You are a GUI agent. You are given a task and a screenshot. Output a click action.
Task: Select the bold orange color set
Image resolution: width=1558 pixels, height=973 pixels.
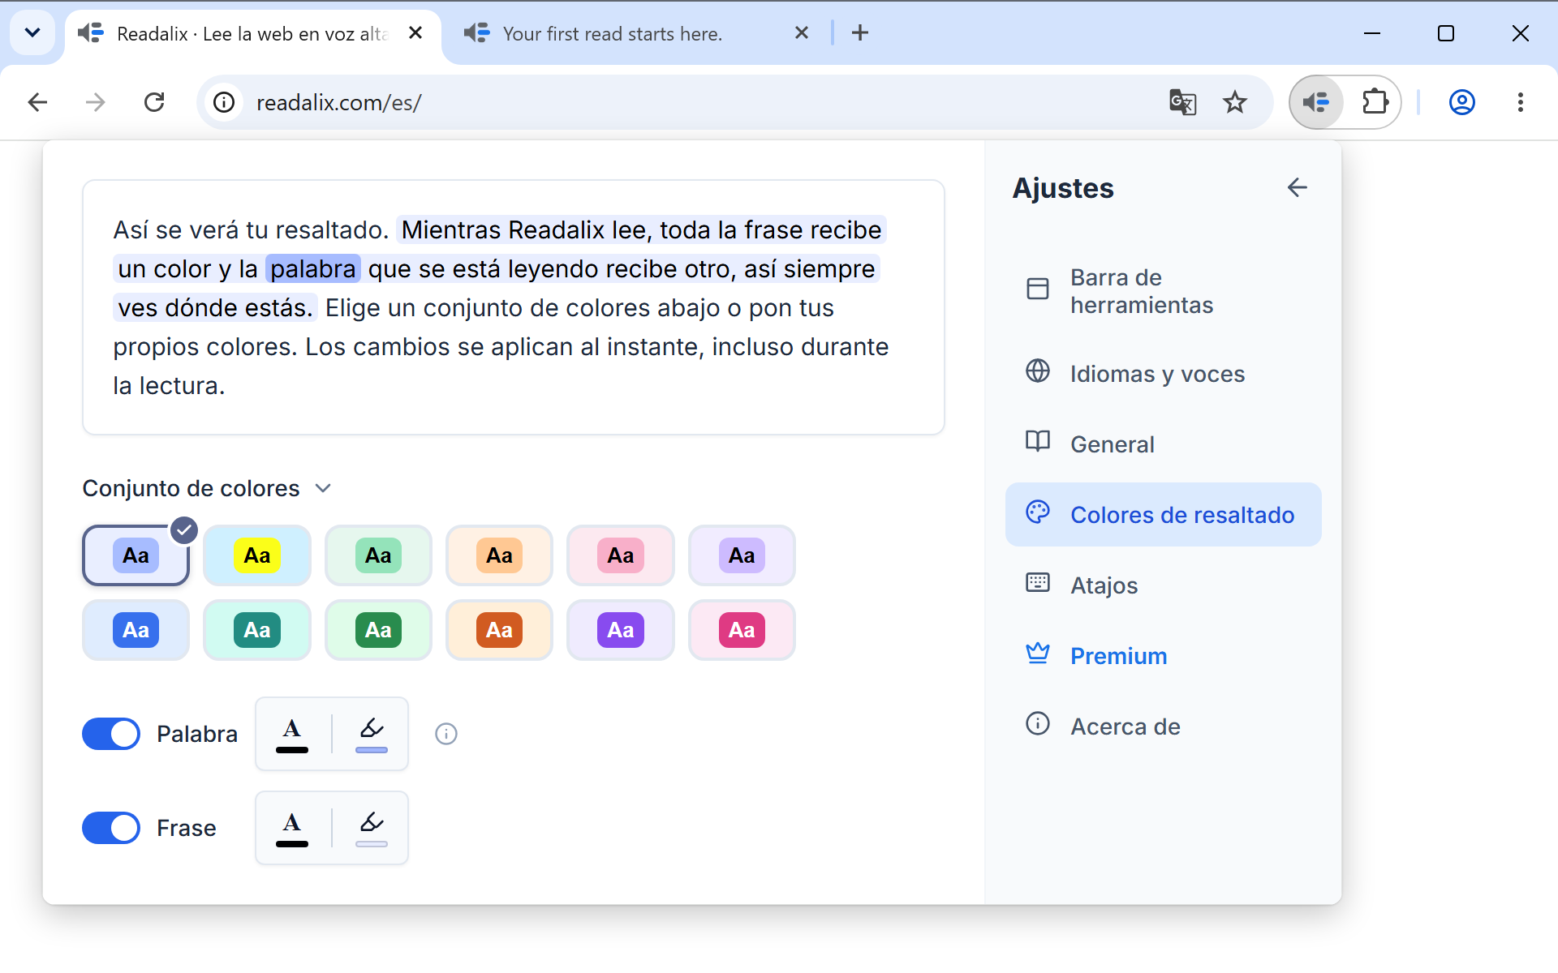point(499,630)
